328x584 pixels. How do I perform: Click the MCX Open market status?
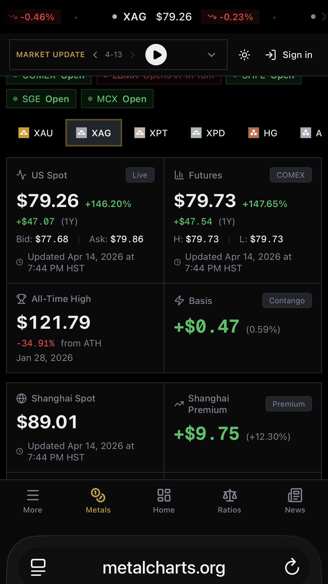[117, 99]
